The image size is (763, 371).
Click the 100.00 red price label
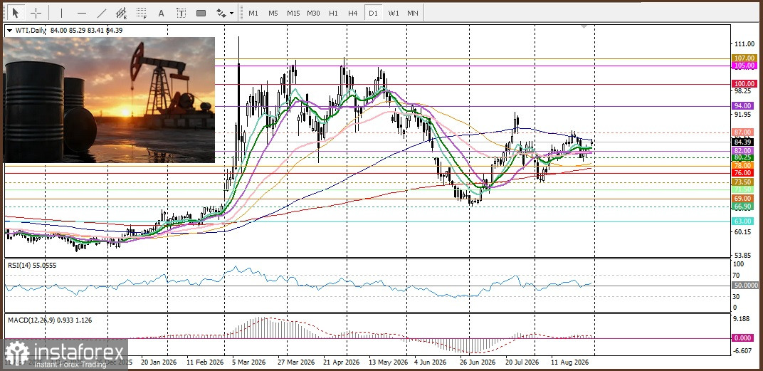(745, 84)
